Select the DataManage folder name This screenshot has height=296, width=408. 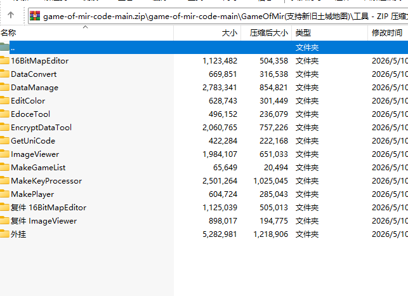(x=35, y=88)
